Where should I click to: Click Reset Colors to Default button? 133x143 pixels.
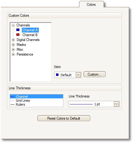tap(64, 118)
